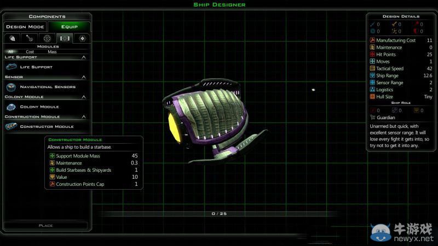The height and width of the screenshot is (246, 438).
Task: Click the Guardian ship role icon
Action: (373, 118)
